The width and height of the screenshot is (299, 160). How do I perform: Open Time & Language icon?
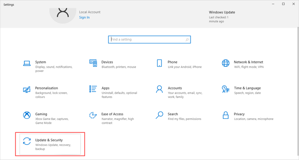(226, 89)
